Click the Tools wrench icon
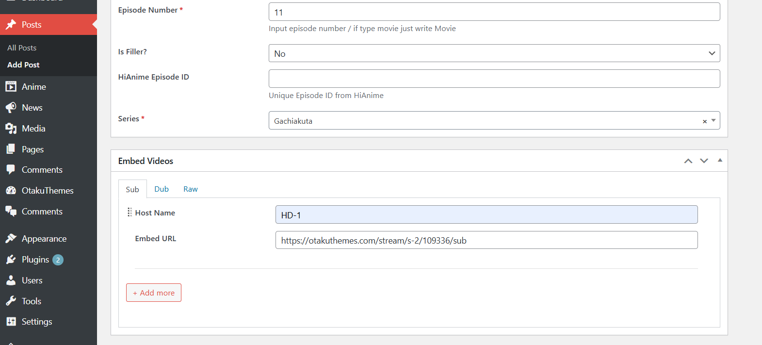Image resolution: width=762 pixels, height=345 pixels. coord(11,301)
